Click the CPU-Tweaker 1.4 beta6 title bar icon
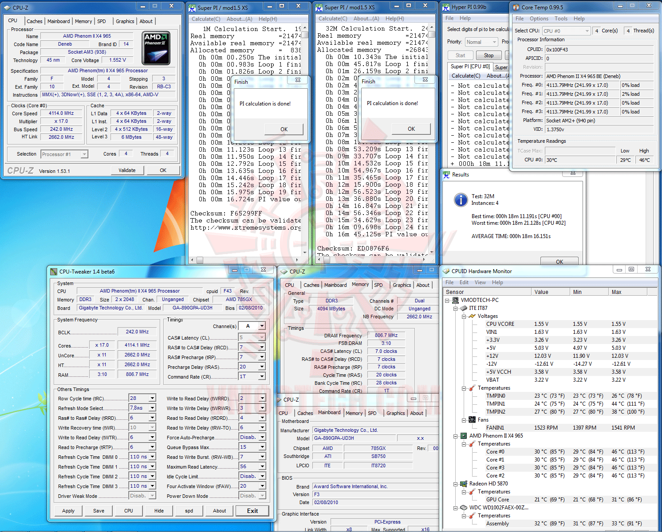The height and width of the screenshot is (532, 662). [54, 271]
